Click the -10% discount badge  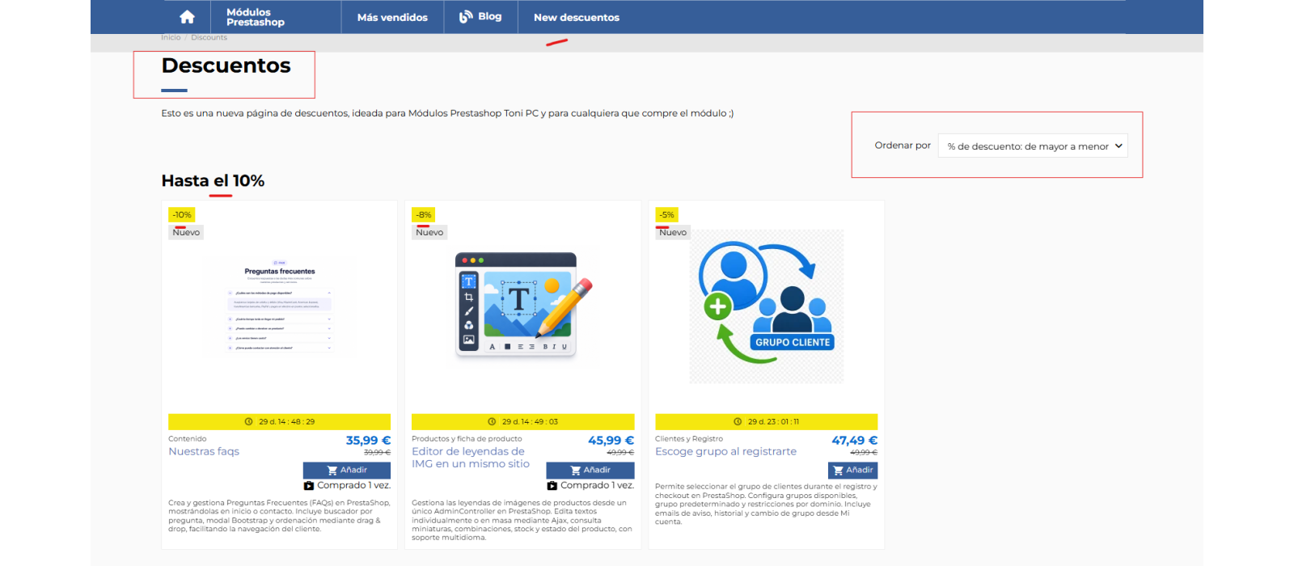[182, 215]
